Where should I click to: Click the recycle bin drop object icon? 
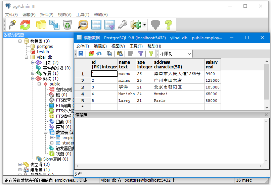pos(67,24)
